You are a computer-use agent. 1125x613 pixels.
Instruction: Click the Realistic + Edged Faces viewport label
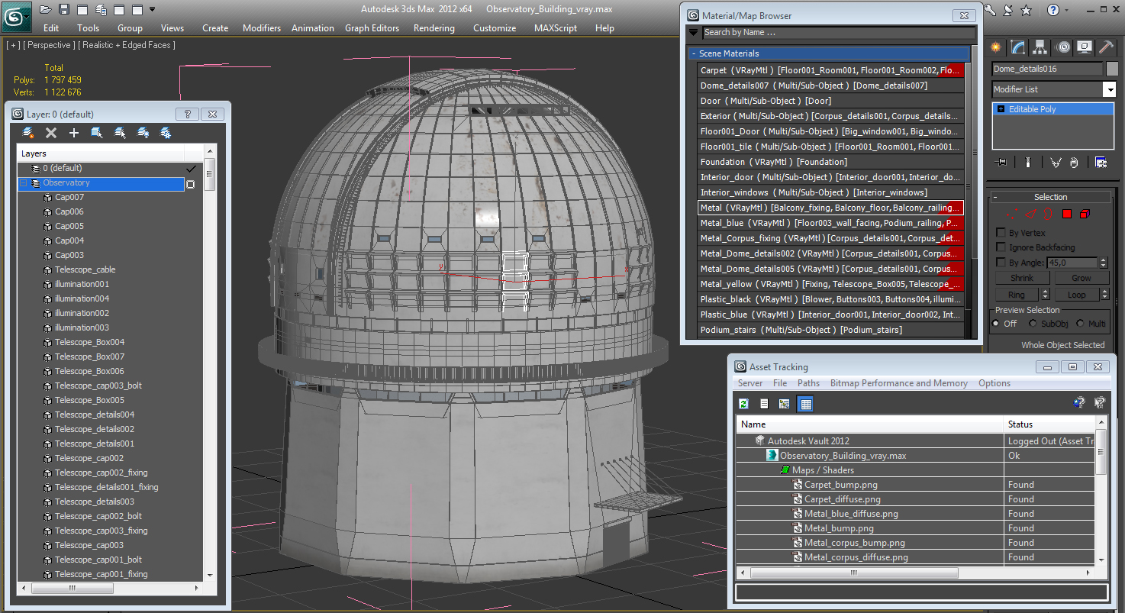pos(127,45)
